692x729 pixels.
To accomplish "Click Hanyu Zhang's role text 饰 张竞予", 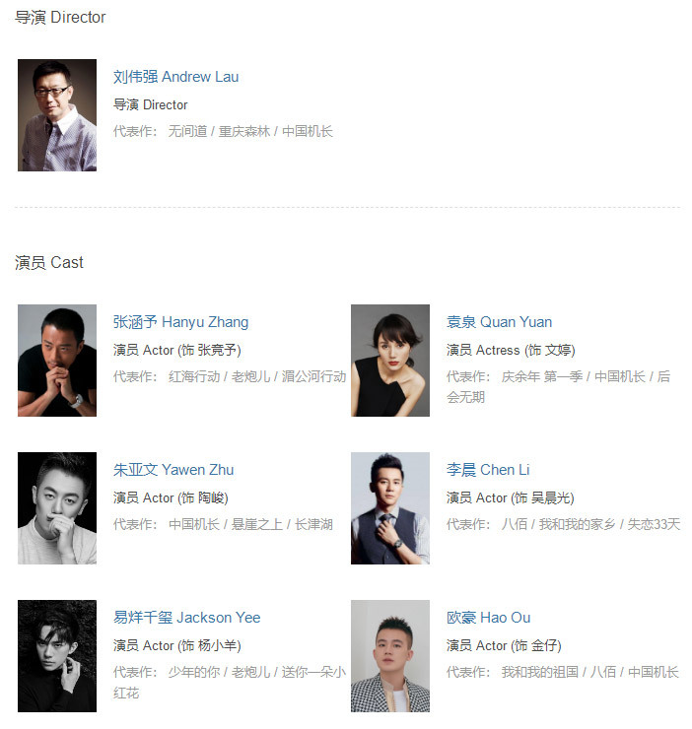I will (x=211, y=350).
